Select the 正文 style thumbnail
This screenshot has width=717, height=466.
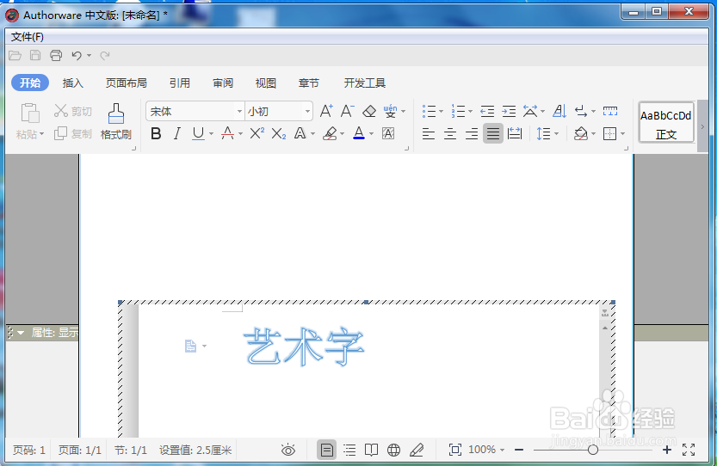(666, 122)
